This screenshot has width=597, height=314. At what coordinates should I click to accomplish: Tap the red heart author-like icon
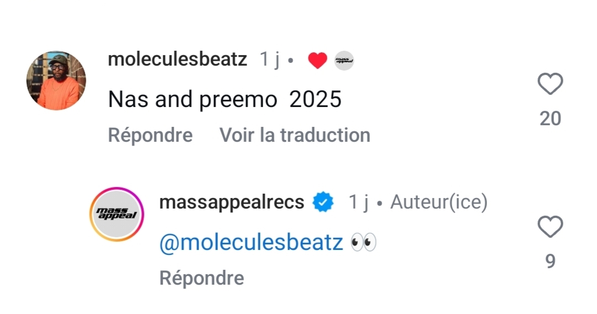point(317,60)
